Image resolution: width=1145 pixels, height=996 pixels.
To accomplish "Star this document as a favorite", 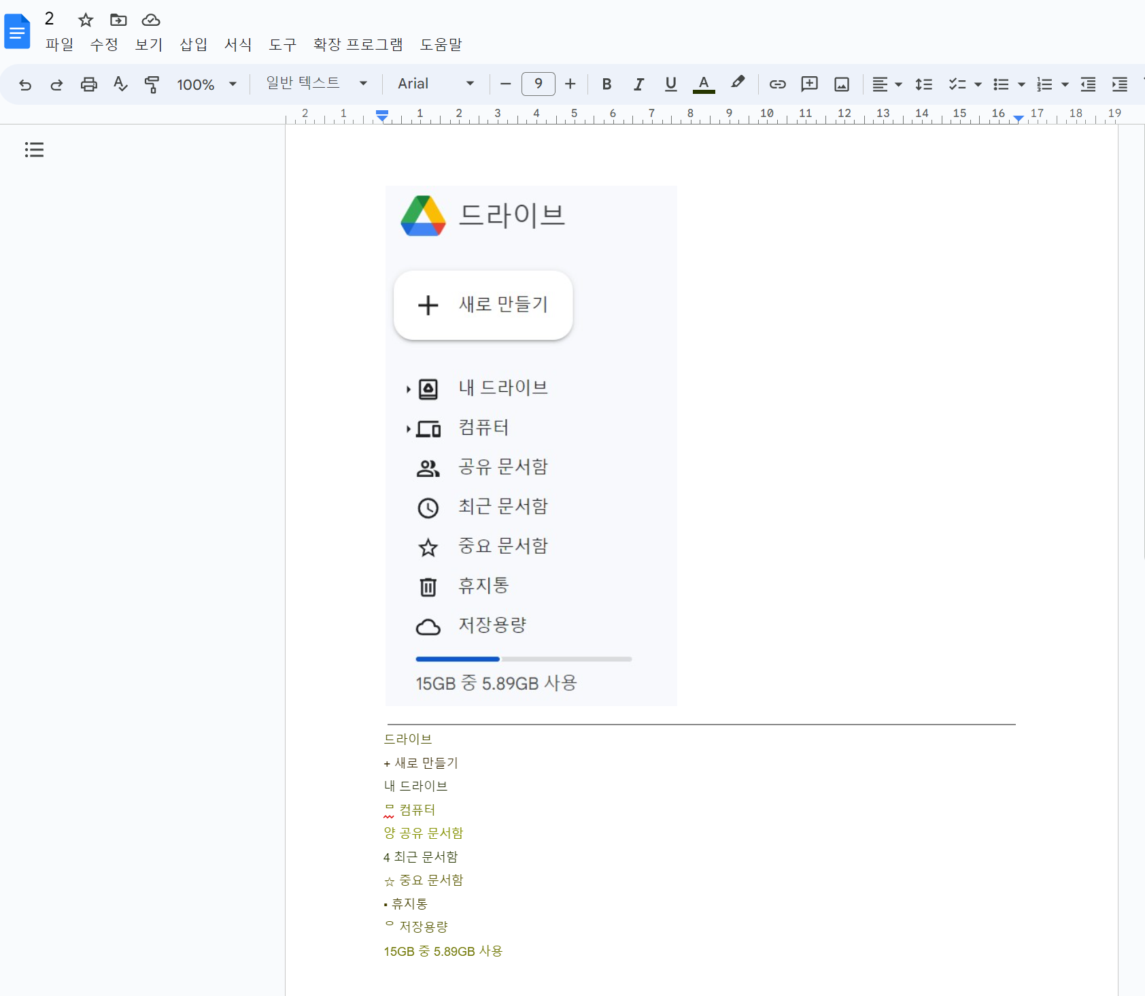I will point(85,20).
